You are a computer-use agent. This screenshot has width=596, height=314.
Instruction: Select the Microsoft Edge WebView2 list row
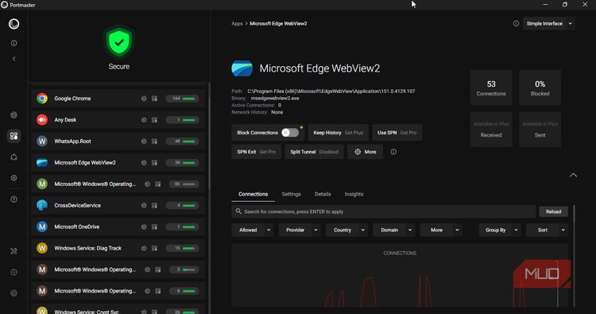point(118,163)
